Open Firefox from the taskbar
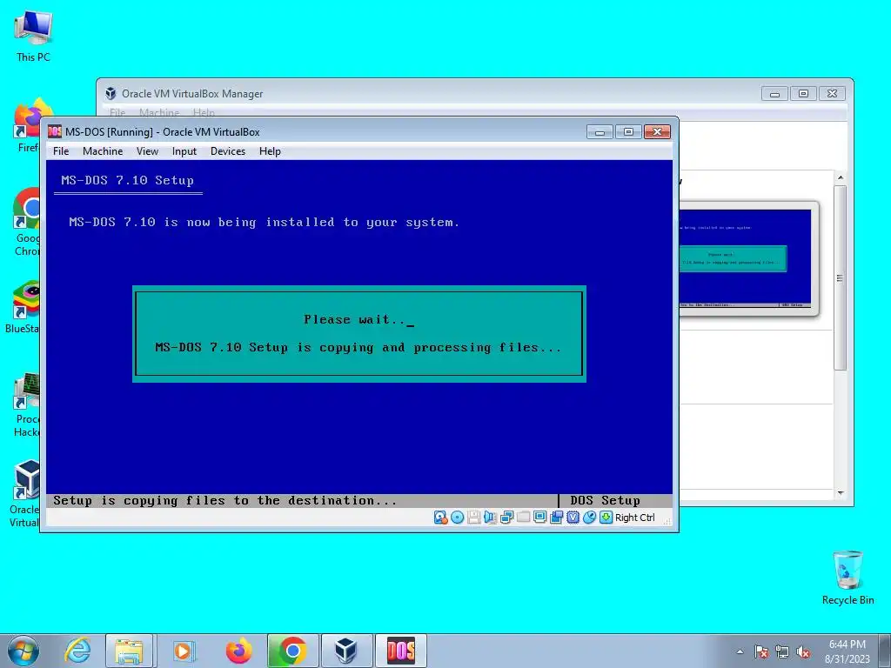Viewport: 891px width, 668px height. pyautogui.click(x=238, y=651)
